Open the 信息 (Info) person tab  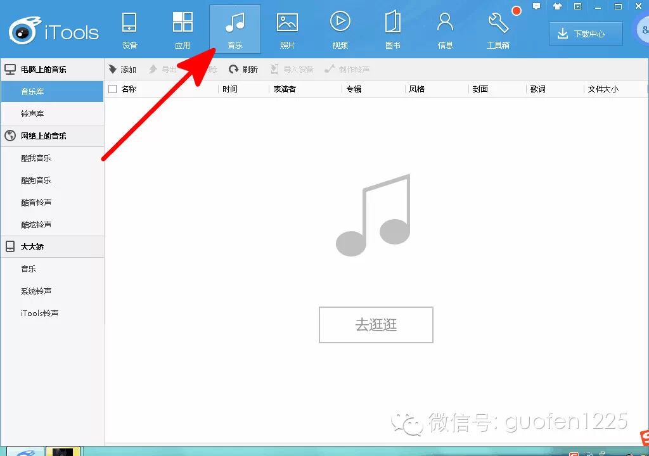(x=445, y=30)
